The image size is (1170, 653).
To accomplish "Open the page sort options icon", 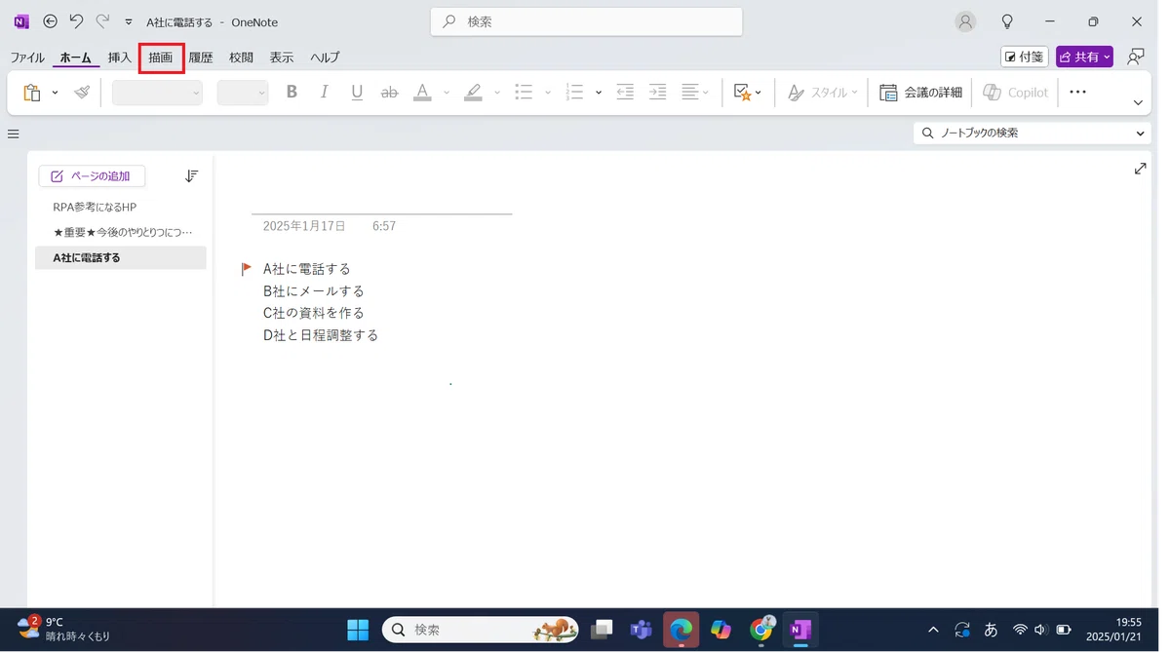I will coord(191,176).
